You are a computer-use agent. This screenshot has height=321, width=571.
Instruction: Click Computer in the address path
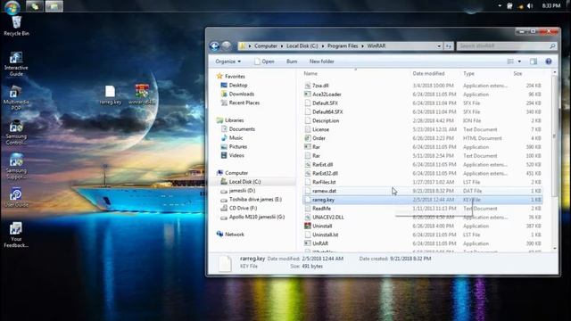coord(266,46)
